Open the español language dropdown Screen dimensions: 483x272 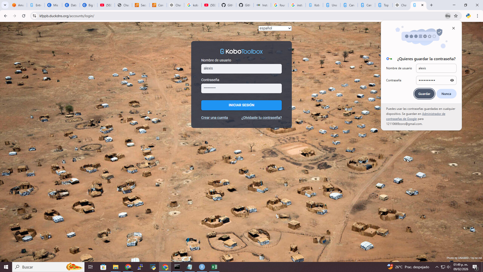tap(275, 28)
